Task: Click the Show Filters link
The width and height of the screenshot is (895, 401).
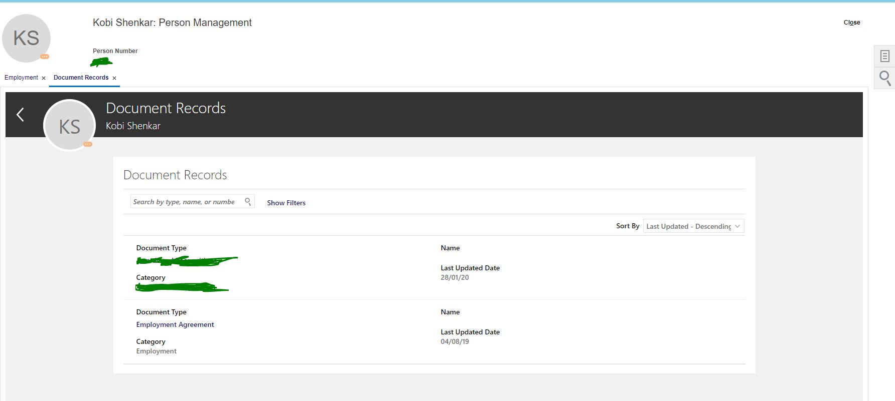Action: point(286,203)
